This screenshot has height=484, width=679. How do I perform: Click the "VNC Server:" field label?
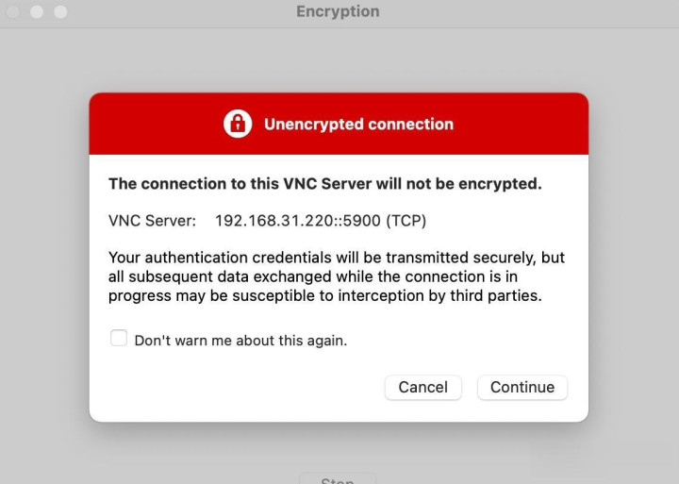pyautogui.click(x=152, y=221)
